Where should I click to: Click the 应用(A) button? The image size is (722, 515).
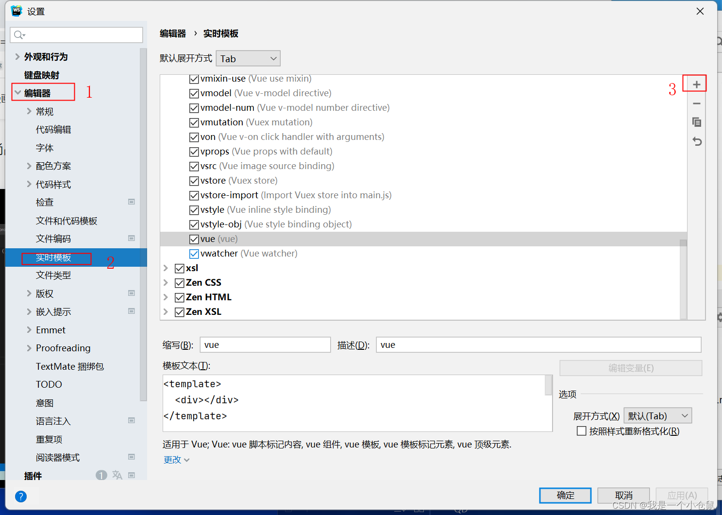(x=682, y=495)
